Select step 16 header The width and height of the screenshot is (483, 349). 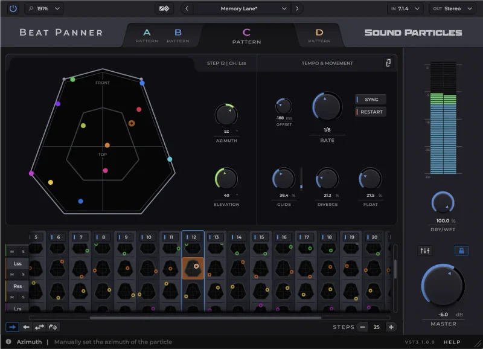tap(283, 237)
